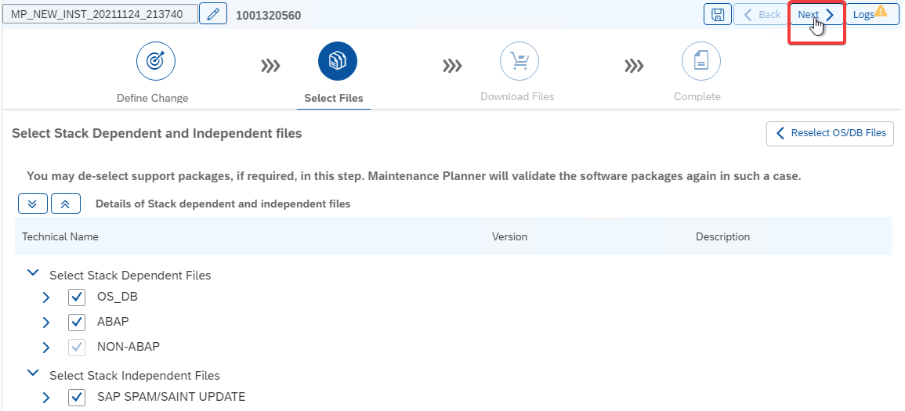Click the save floppy disk icon
The image size is (905, 411).
click(718, 14)
